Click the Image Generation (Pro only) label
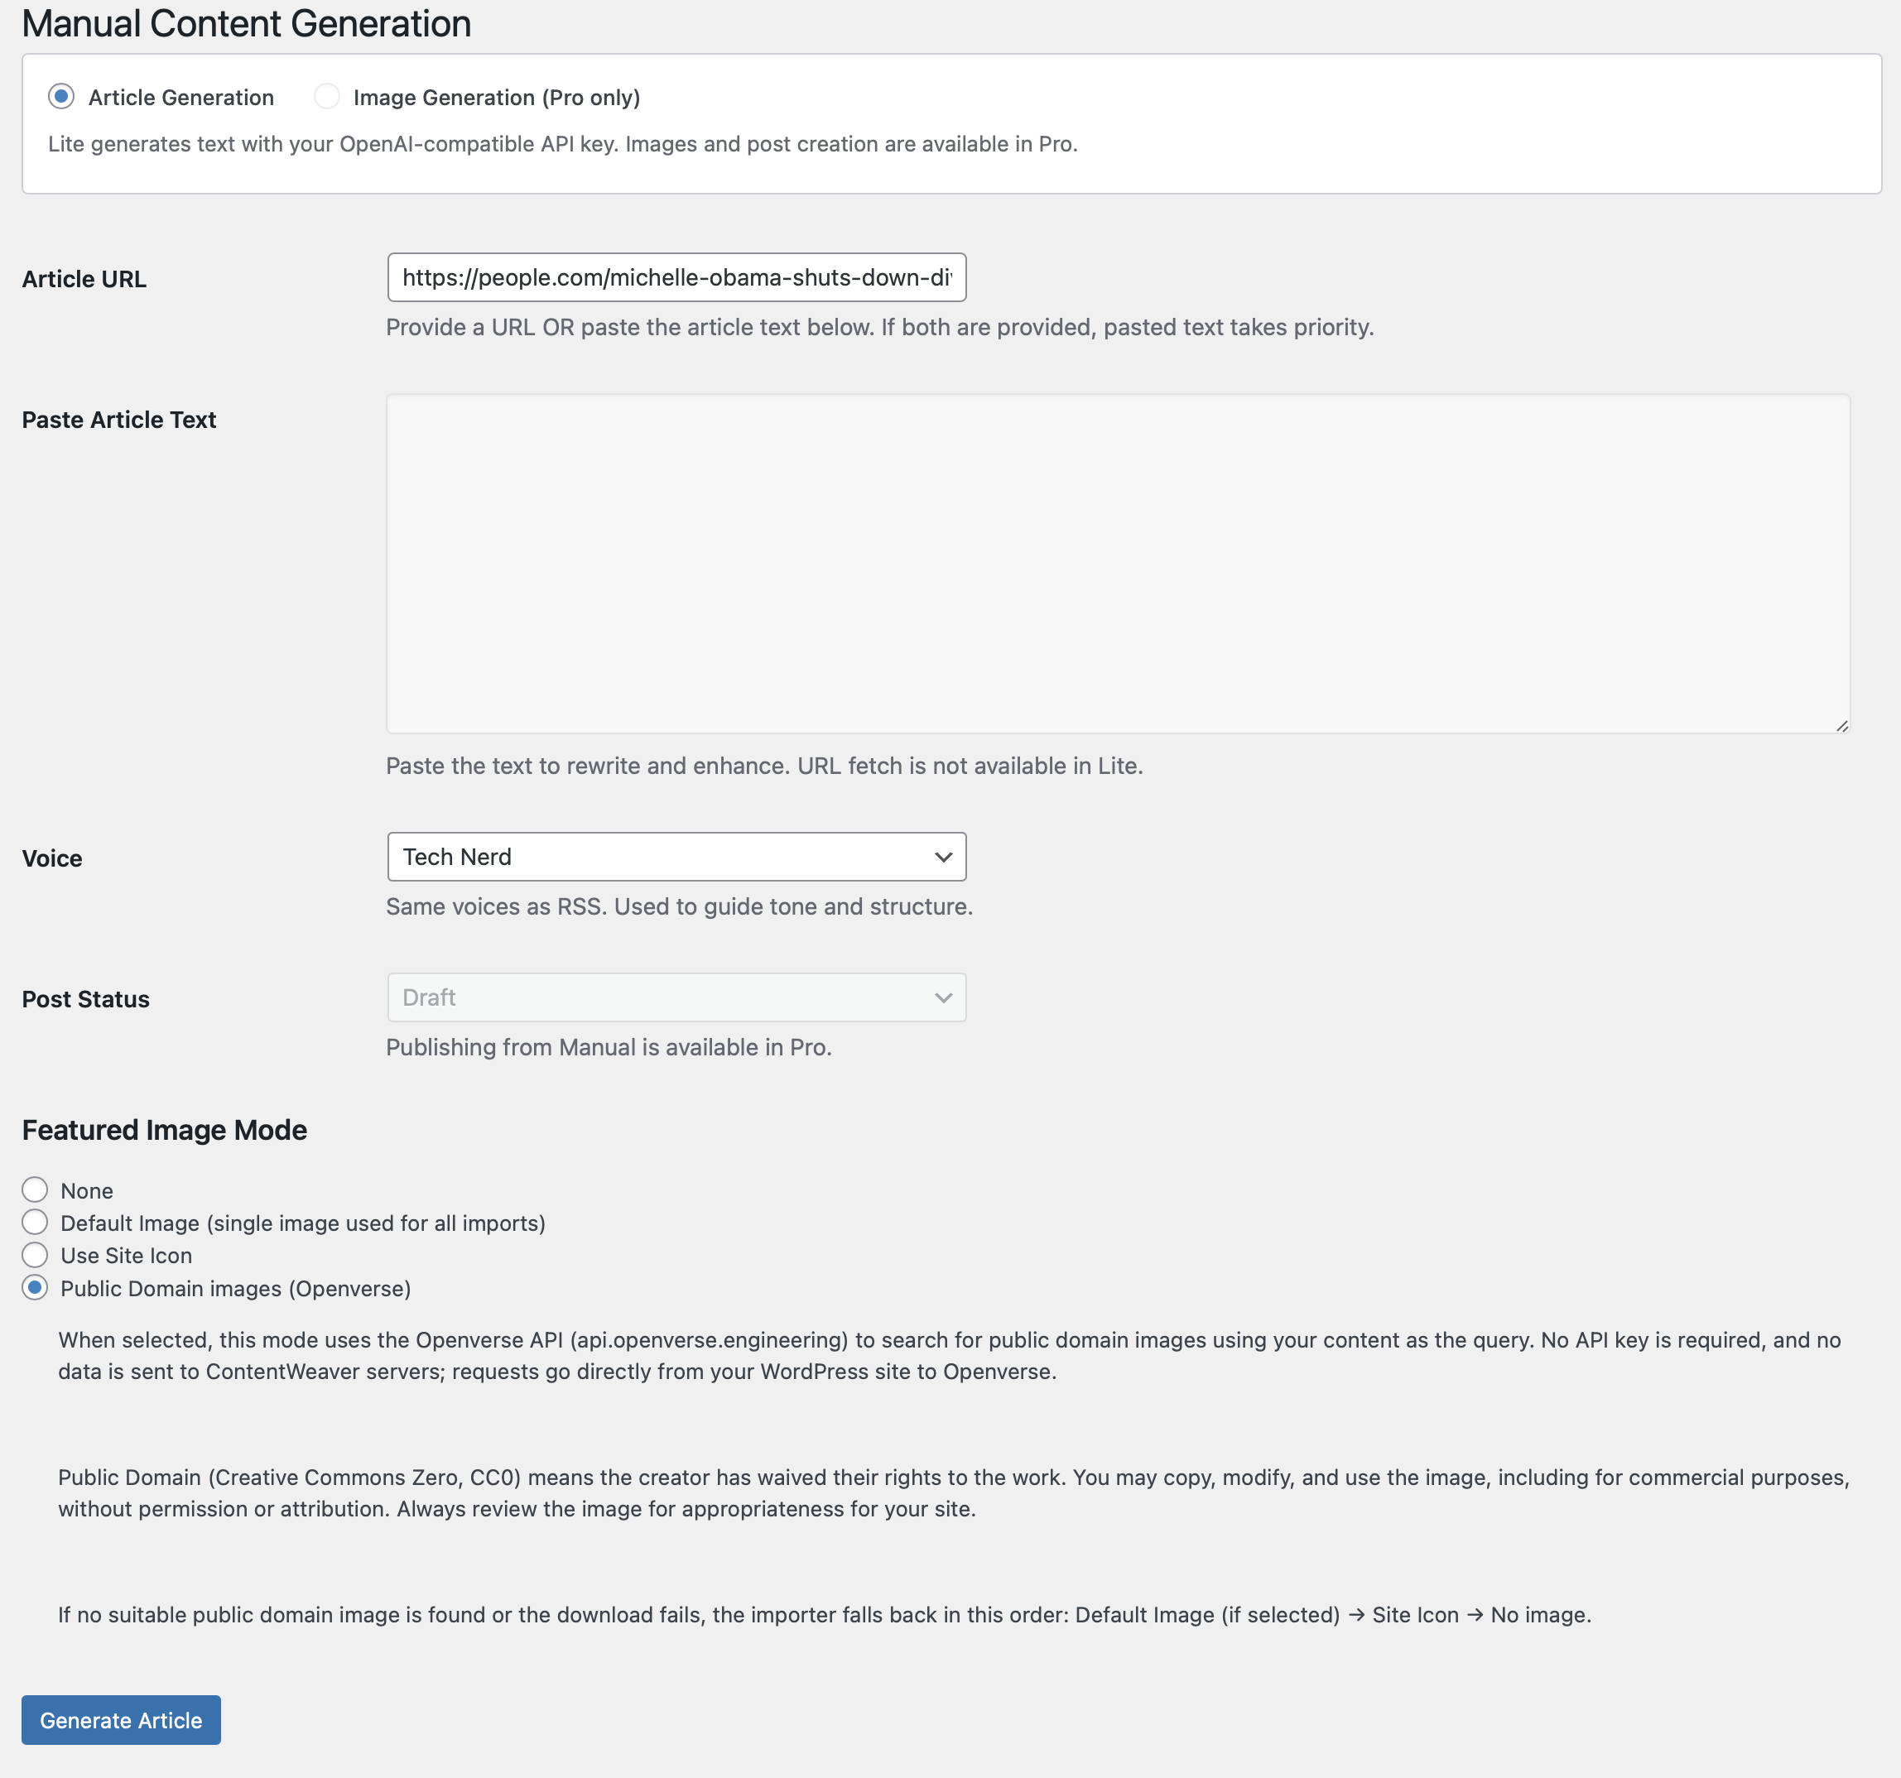This screenshot has width=1901, height=1778. point(496,98)
